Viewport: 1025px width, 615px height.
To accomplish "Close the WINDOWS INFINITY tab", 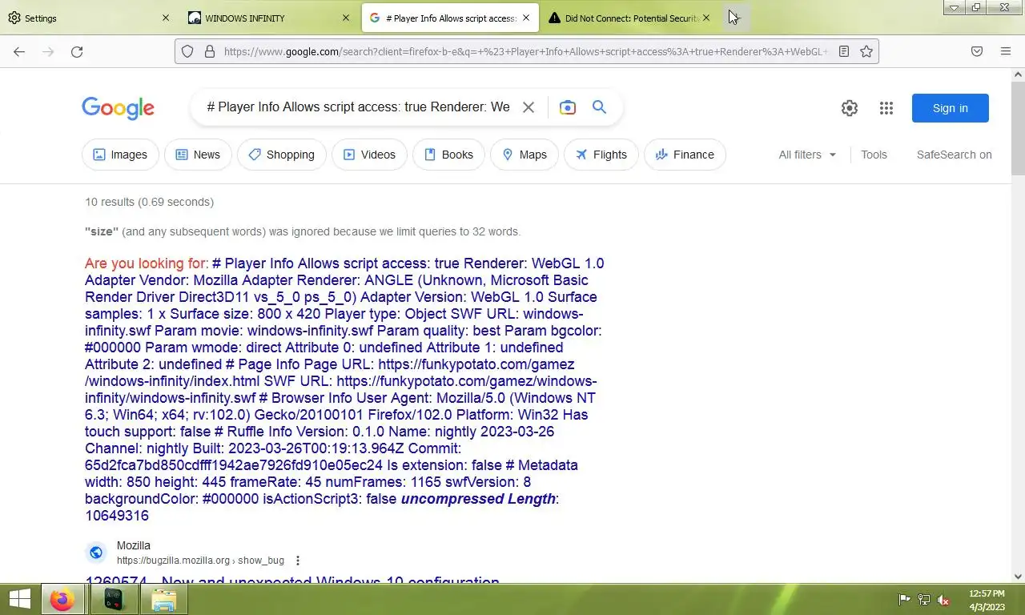I will tap(346, 18).
